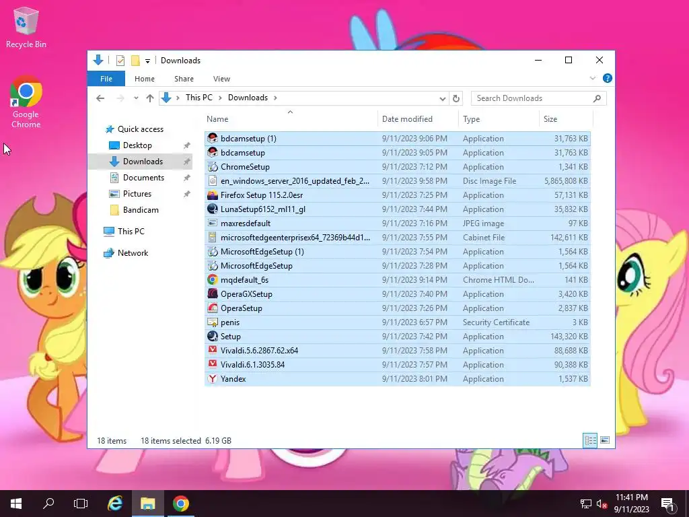
Task: Launch Internet Explorer from taskbar
Action: pos(115,504)
